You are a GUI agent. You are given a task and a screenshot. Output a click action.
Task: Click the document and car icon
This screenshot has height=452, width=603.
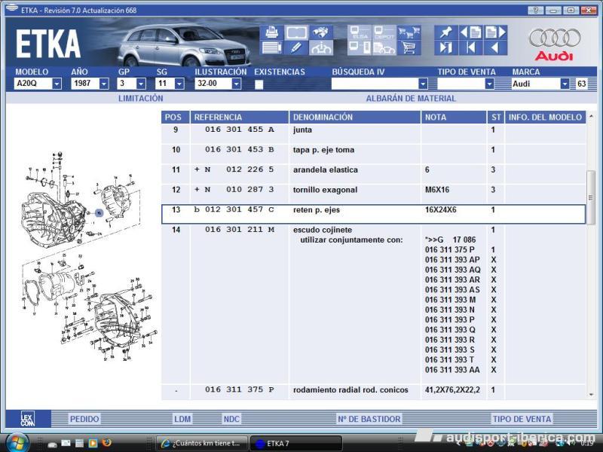tap(384, 48)
